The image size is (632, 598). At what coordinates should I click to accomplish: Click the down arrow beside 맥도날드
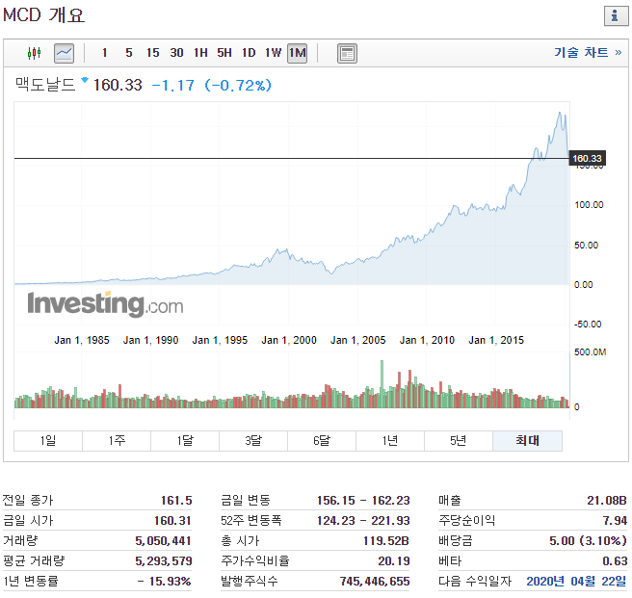point(85,80)
